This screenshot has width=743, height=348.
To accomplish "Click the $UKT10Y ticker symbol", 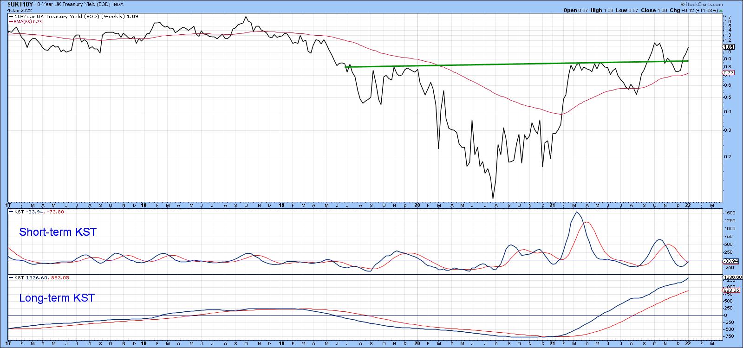I will click(20, 4).
